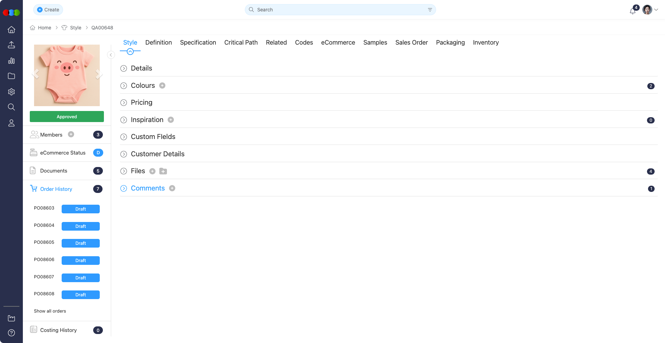The image size is (665, 343).
Task: Open the help question mark icon
Action: 11,333
